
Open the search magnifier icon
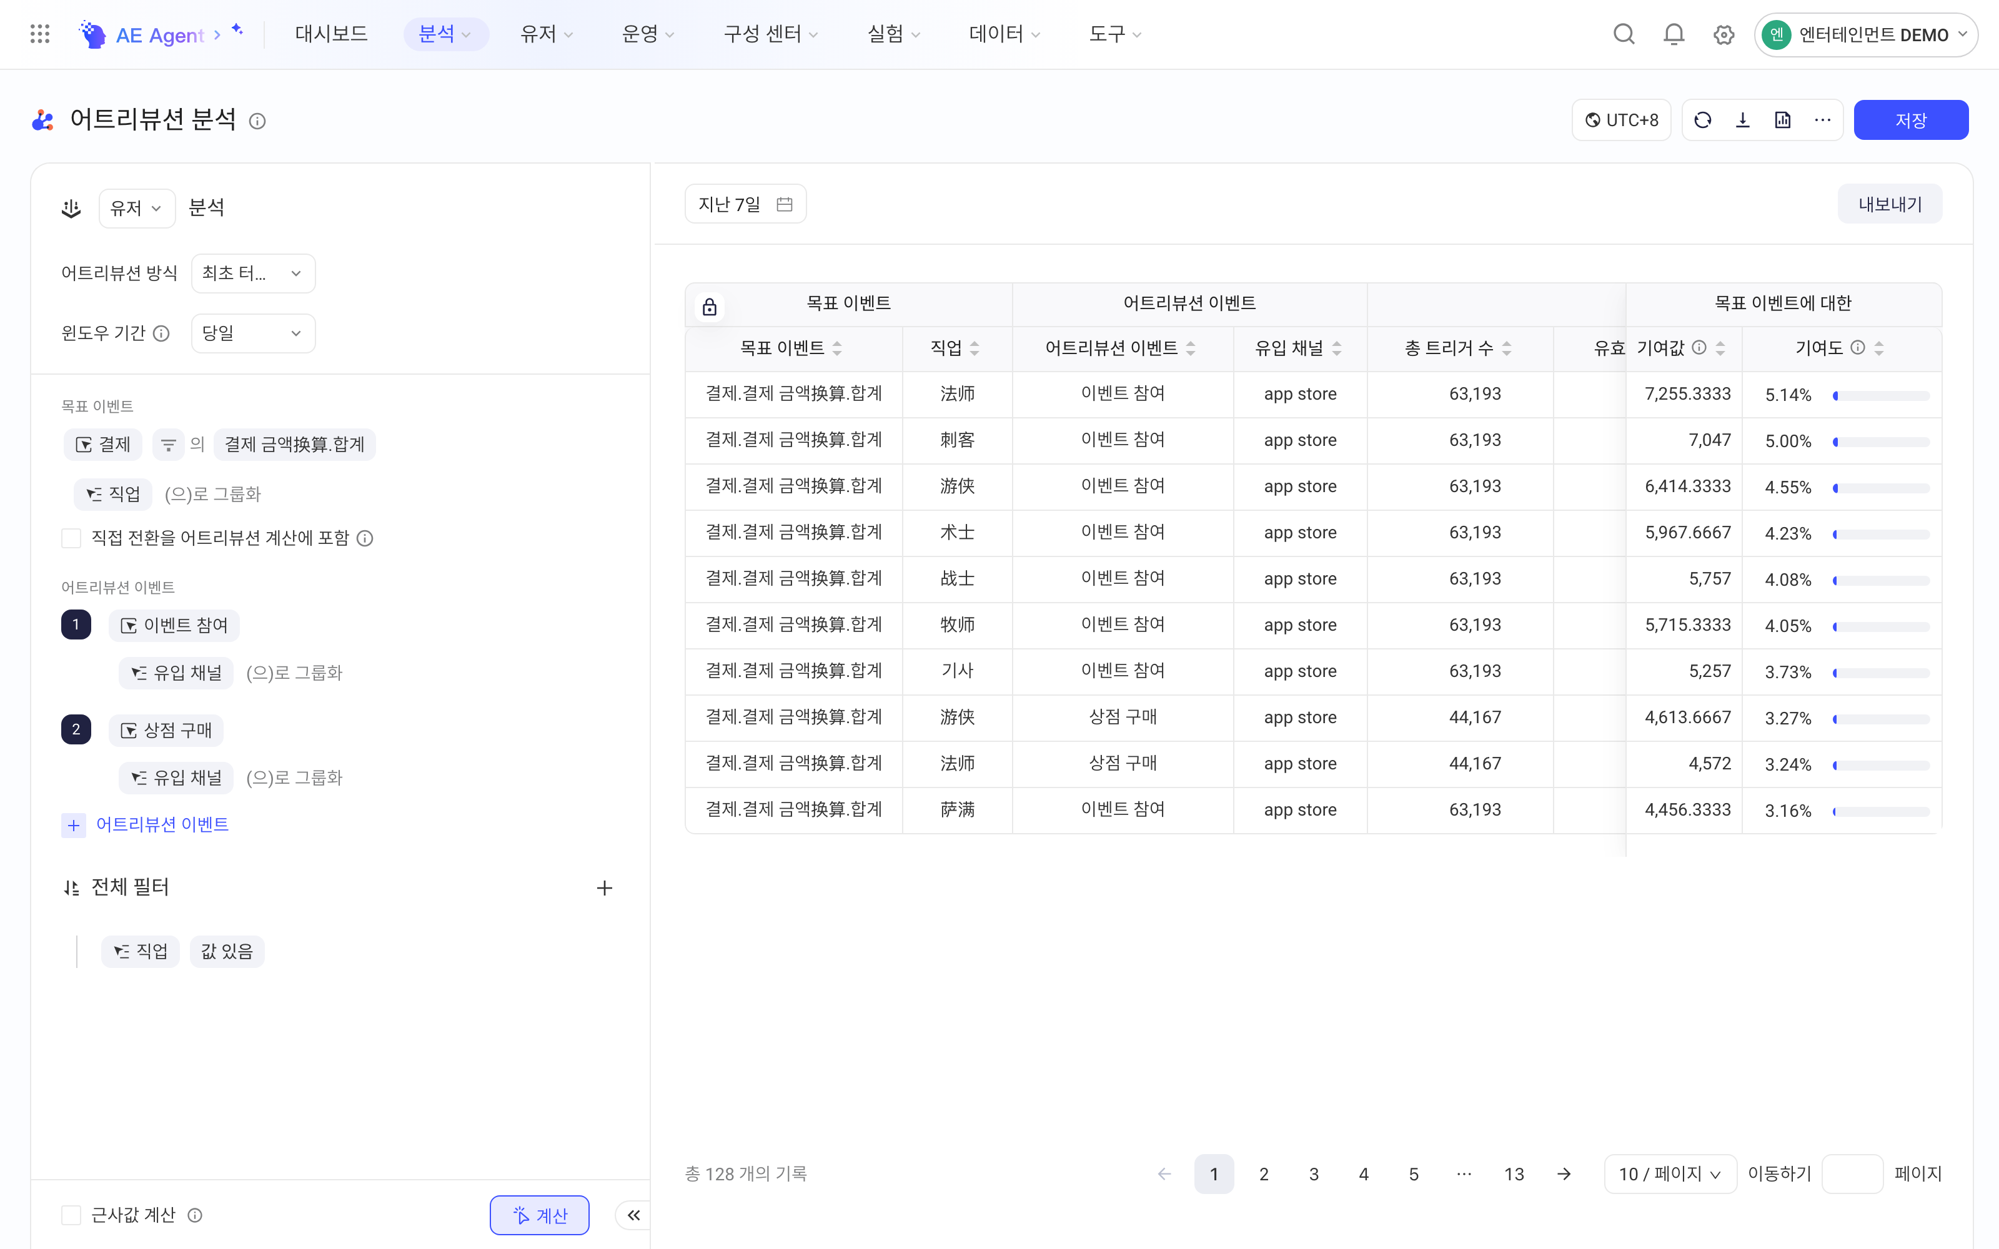[x=1624, y=34]
